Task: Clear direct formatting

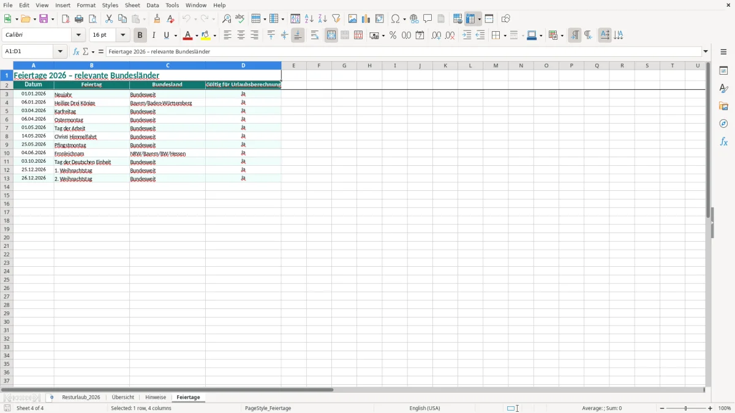Action: tap(171, 19)
